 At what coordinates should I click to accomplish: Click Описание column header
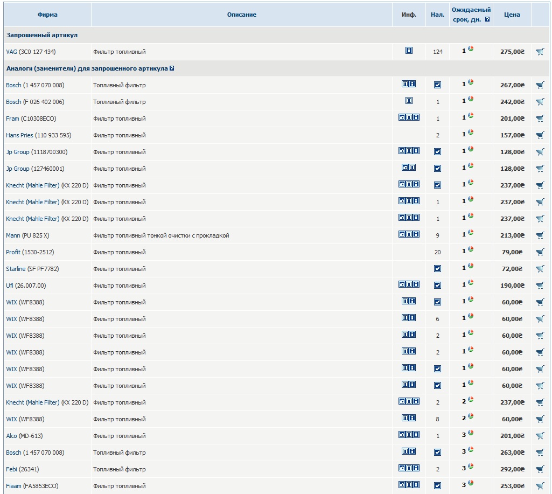pyautogui.click(x=241, y=15)
